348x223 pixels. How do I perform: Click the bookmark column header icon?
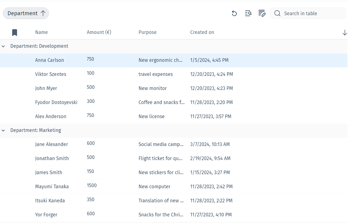tap(15, 33)
